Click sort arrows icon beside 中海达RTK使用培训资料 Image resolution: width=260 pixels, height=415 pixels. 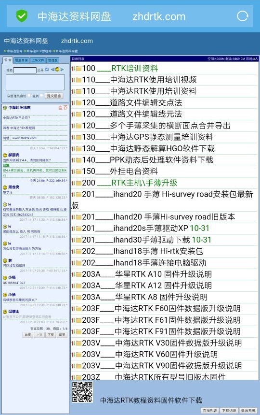(74, 92)
